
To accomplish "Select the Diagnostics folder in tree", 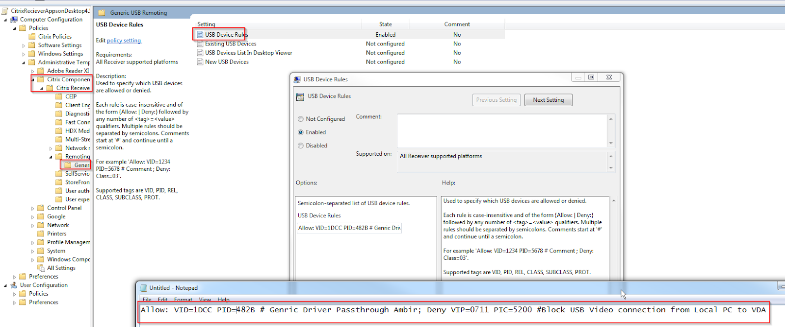I will [73, 114].
